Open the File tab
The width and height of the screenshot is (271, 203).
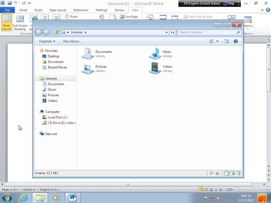pyautogui.click(x=7, y=10)
